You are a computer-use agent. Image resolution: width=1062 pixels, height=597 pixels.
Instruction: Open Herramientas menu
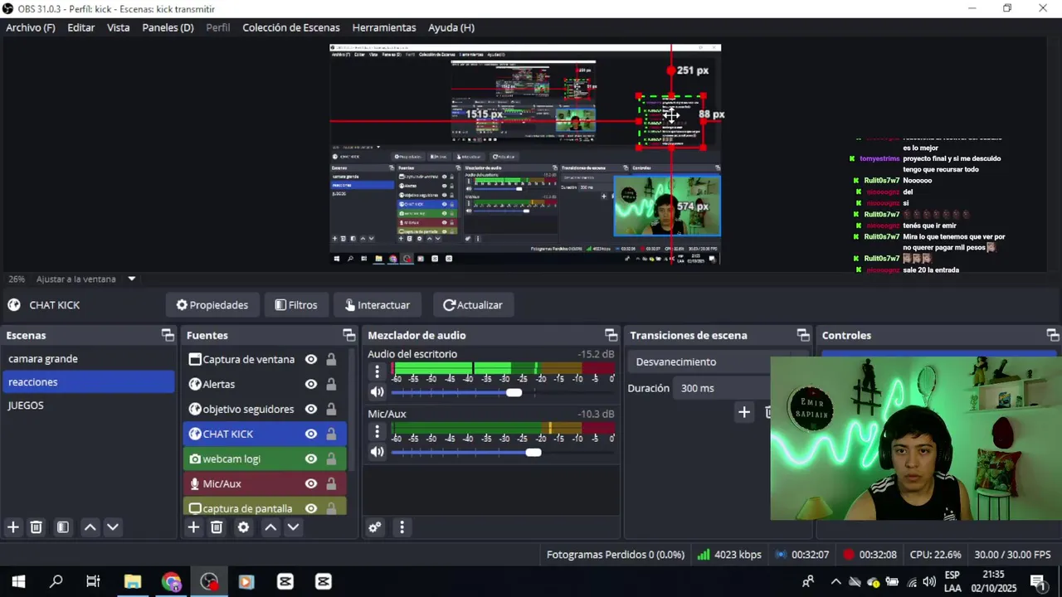(x=384, y=27)
